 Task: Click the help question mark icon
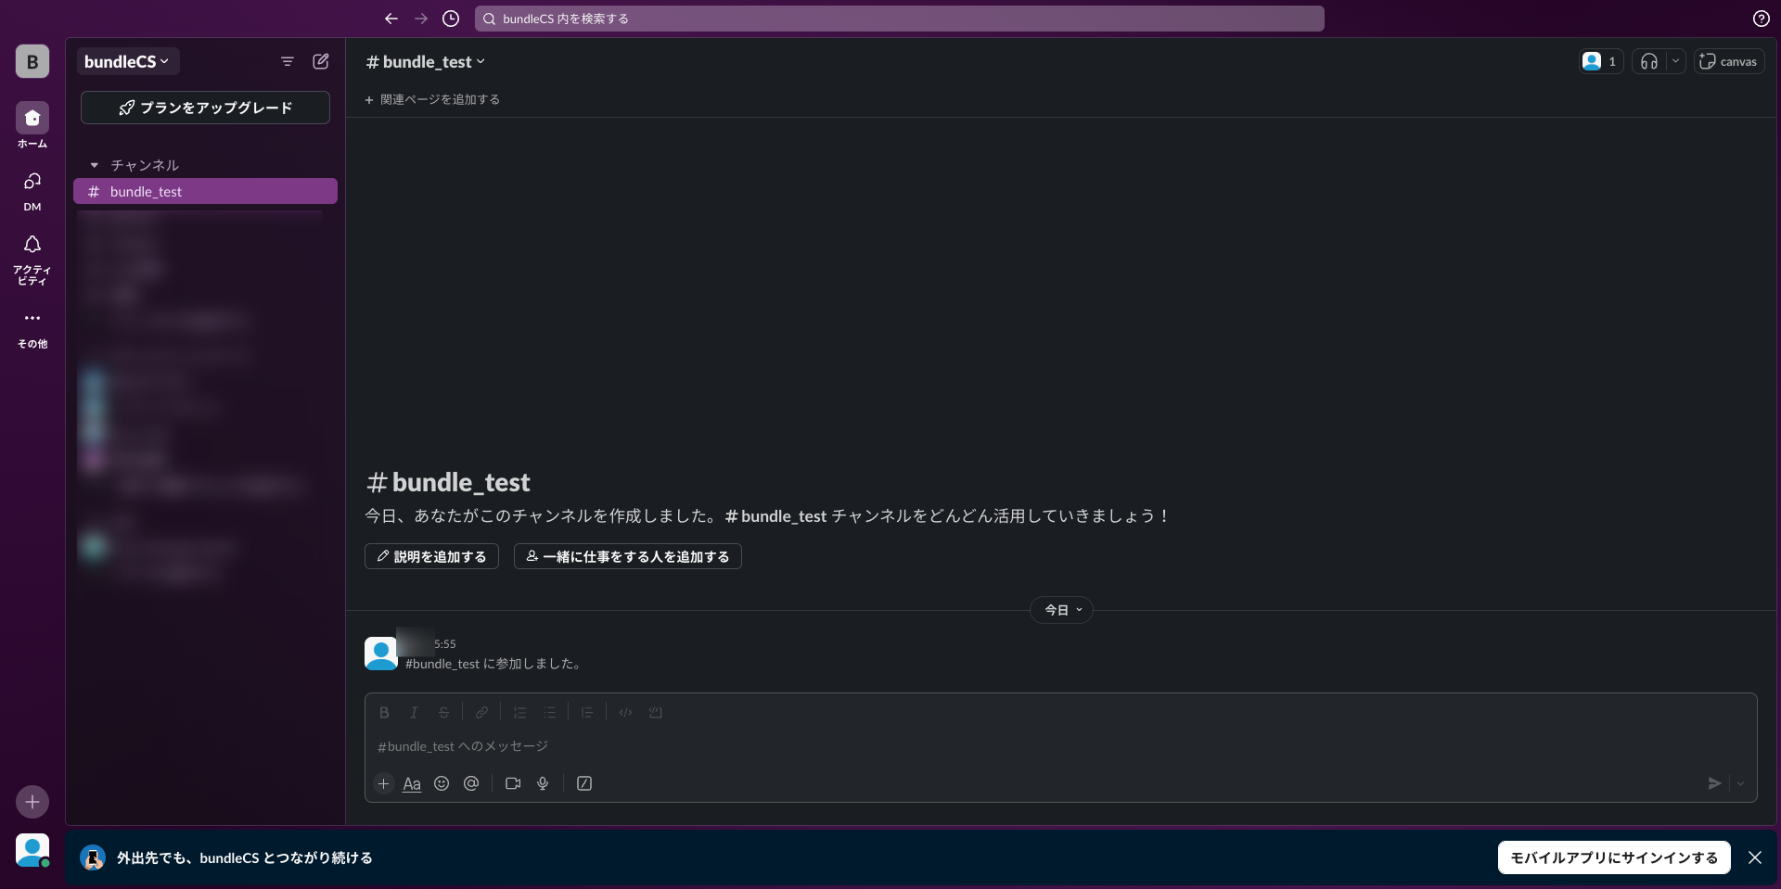coord(1761,19)
